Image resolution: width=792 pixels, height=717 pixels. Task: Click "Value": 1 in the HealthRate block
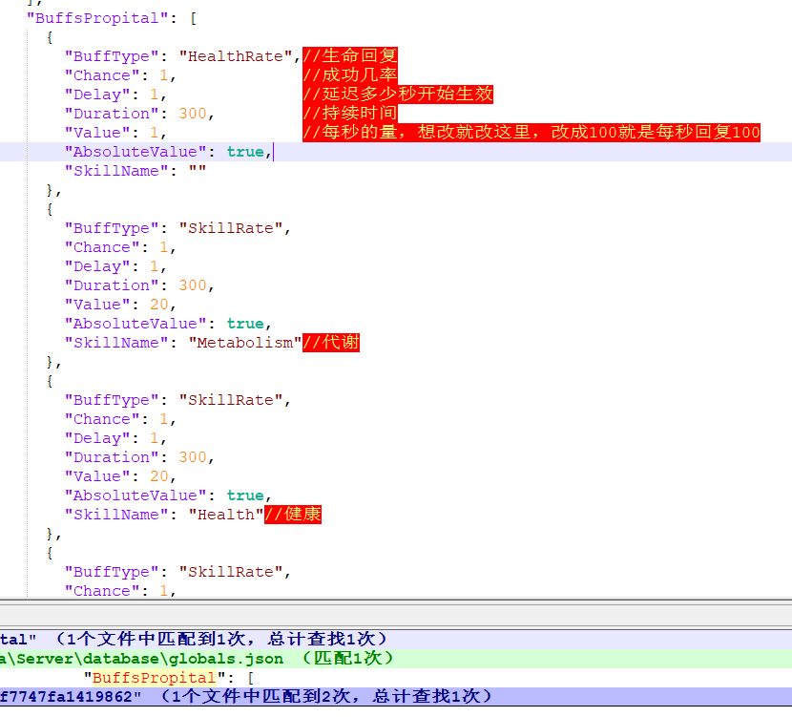tap(115, 133)
